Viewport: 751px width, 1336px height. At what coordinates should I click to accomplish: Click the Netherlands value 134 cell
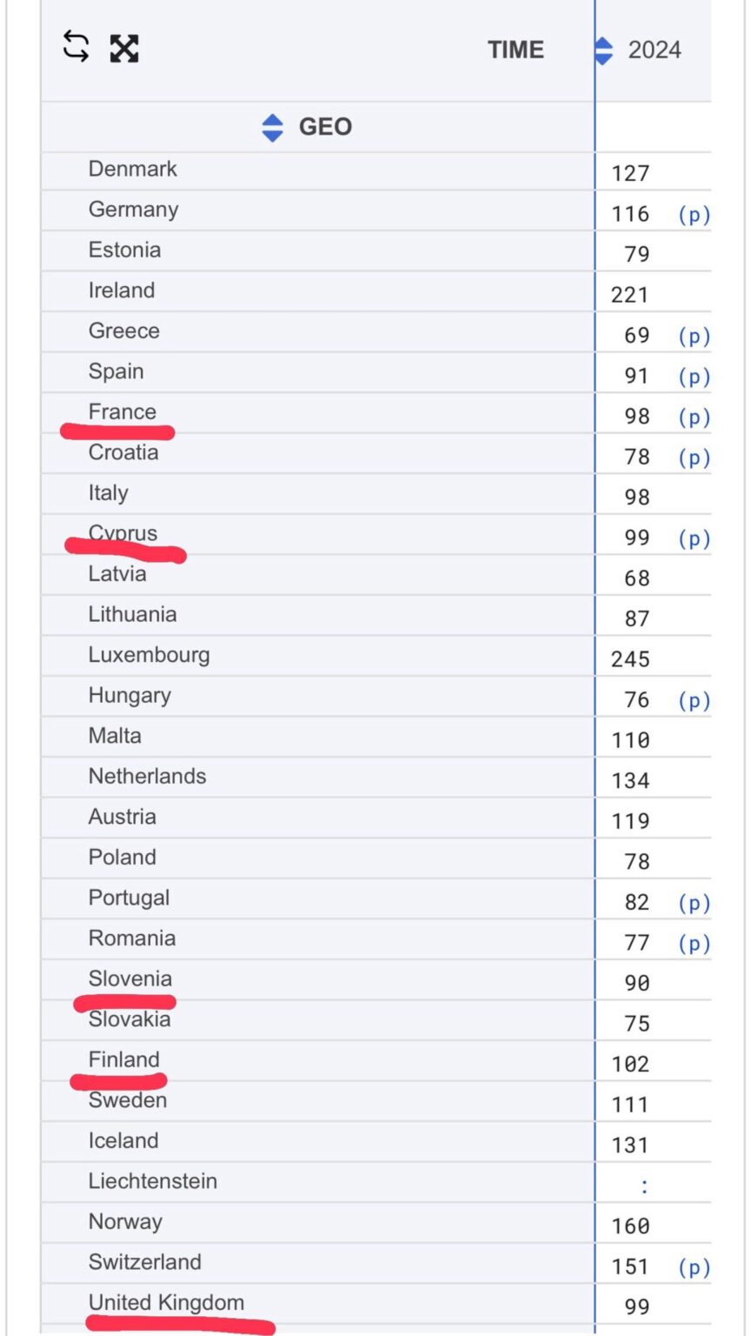630,781
